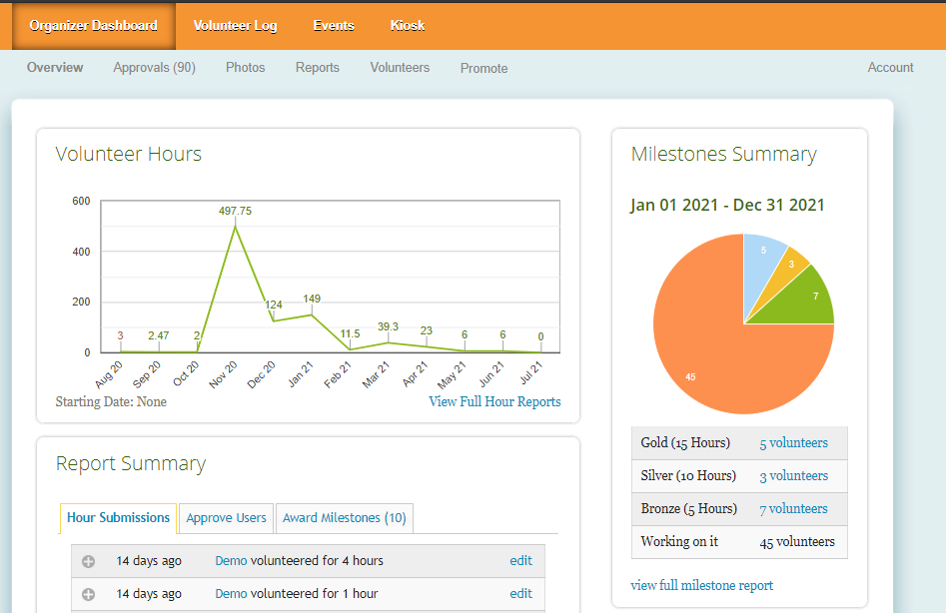Viewport: 946px width, 613px height.
Task: Open view full milestone report link
Action: click(x=701, y=586)
